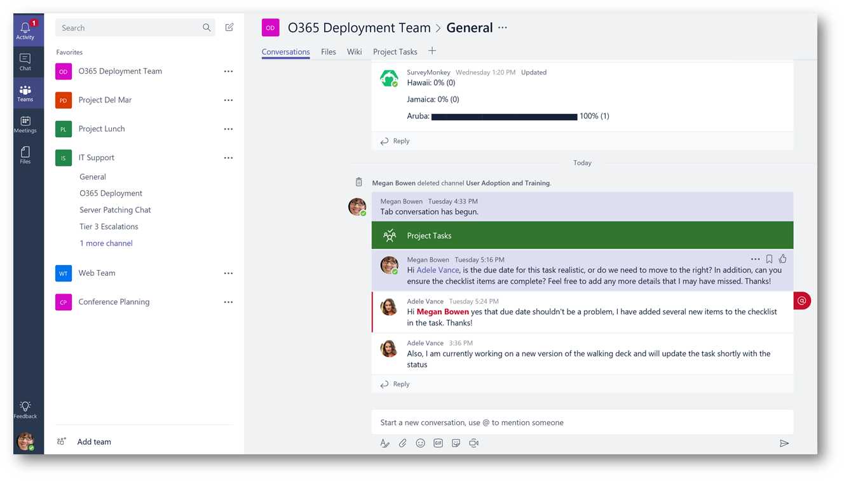Start a video meeting with camera icon
The image size is (844, 481).
473,444
